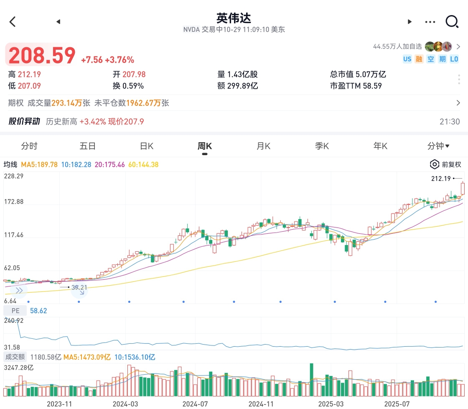468x409 pixels.
Task: Toggle the 前复权 adjustment setting
Action: (x=451, y=164)
